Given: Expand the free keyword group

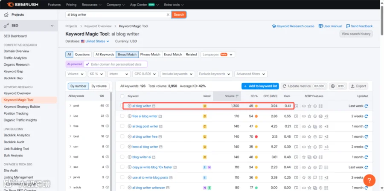Looking at the screenshot, I should 70,126.
